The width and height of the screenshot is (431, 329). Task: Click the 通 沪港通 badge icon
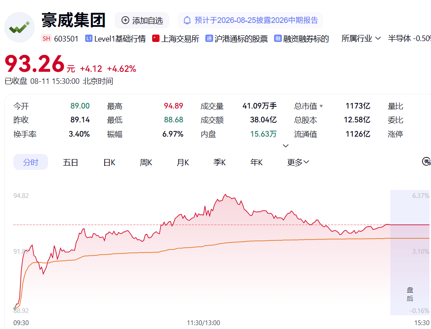pos(209,38)
